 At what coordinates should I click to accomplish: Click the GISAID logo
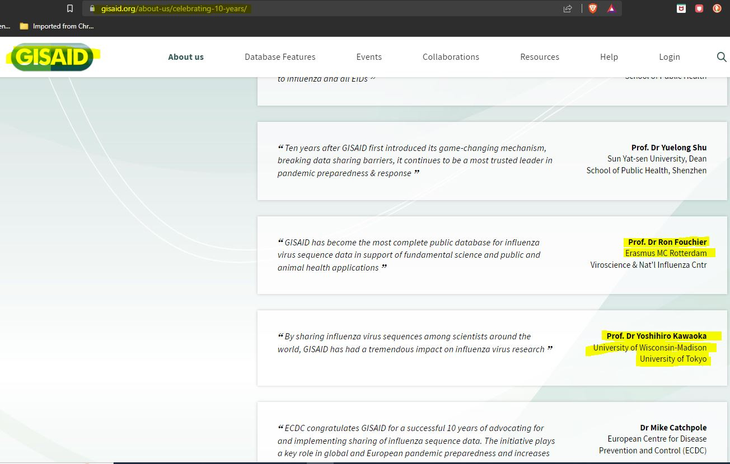[x=52, y=57]
